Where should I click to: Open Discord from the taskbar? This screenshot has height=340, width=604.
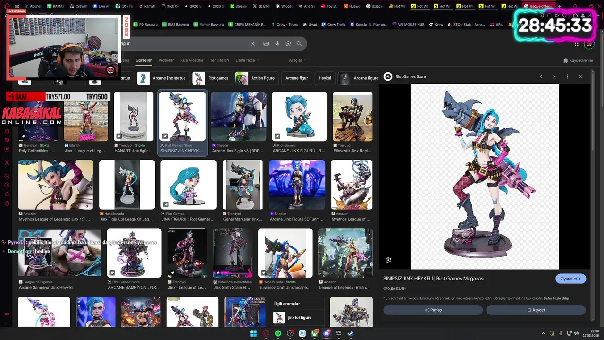click(327, 333)
